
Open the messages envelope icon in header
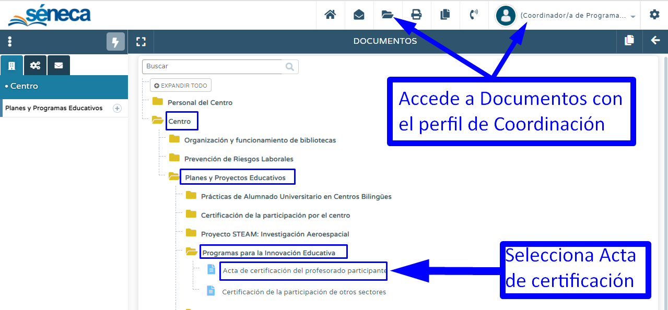point(359,15)
